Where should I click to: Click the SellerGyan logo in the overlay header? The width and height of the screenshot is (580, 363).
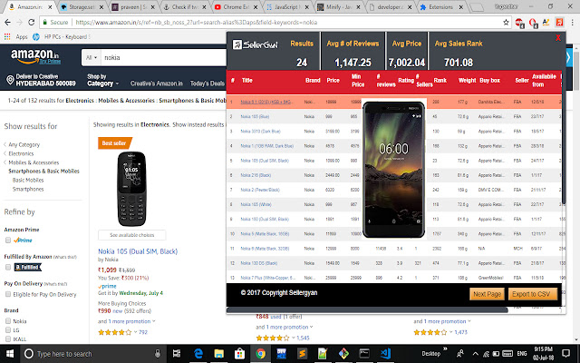click(256, 44)
